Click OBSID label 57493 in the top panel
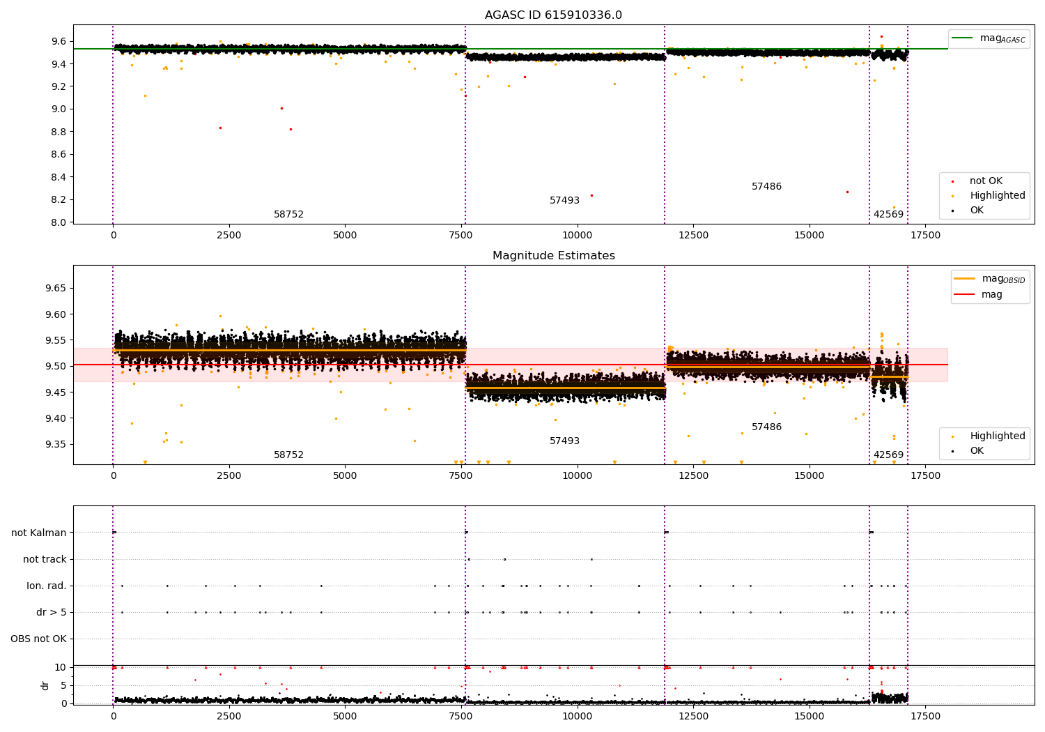The image size is (1045, 732). click(x=564, y=201)
